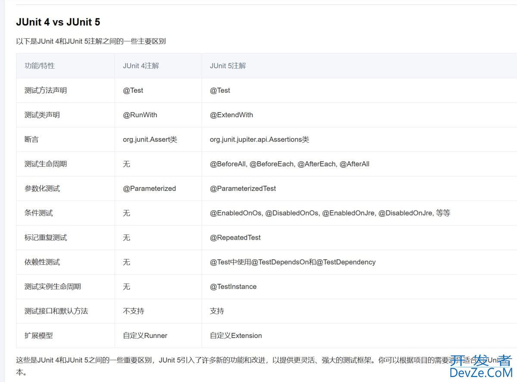Screen dimensions: 517x382
Task: Click the org.junit.Assert类 cell
Action: tap(150, 140)
